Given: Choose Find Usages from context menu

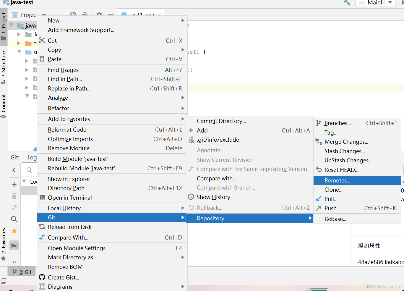Looking at the screenshot, I should 112,70.
